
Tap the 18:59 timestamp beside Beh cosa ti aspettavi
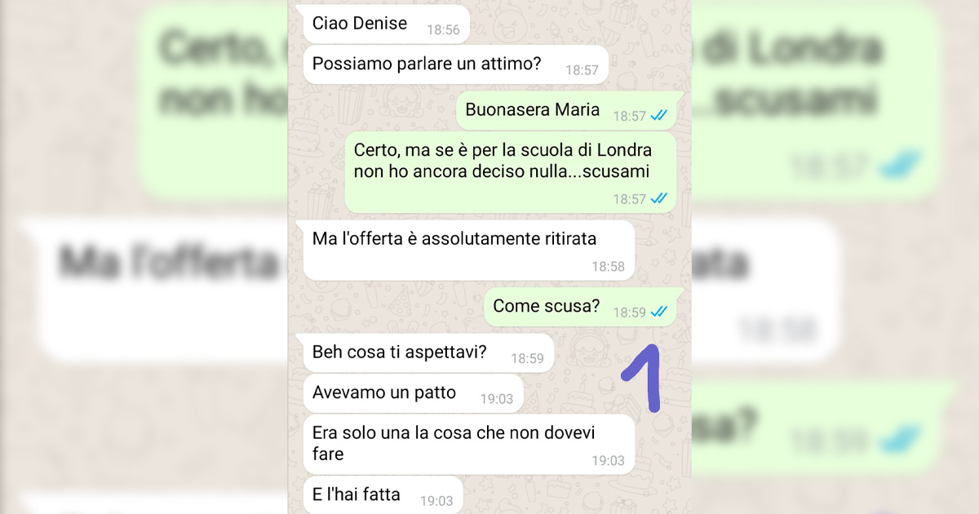(527, 358)
